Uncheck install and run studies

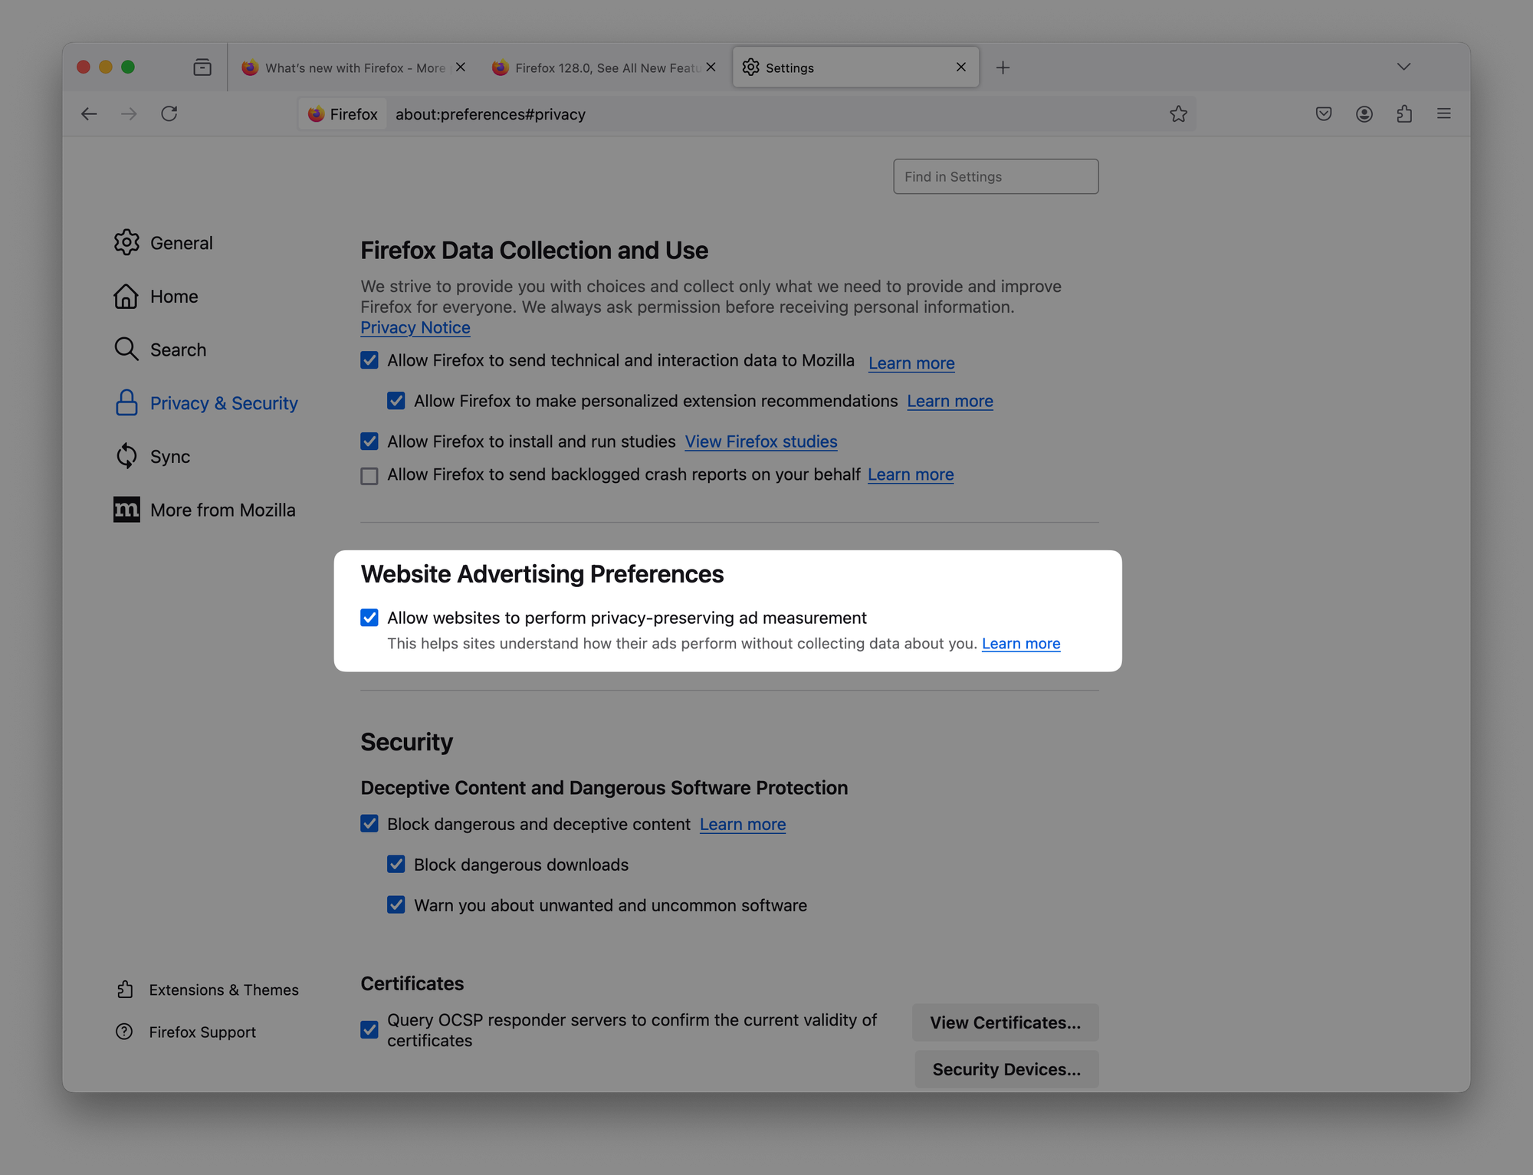click(x=369, y=441)
